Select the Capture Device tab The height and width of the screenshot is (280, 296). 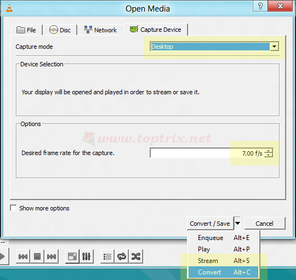pos(155,30)
